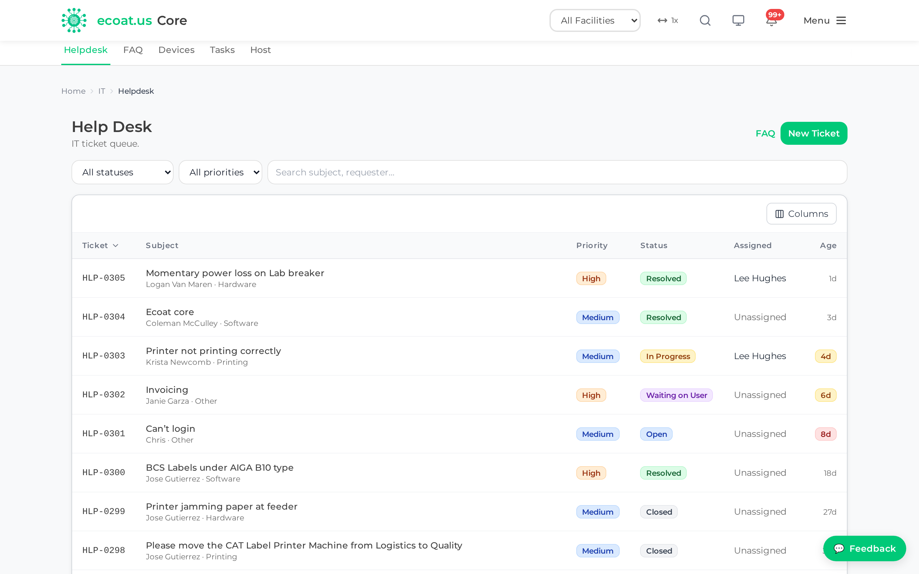The height and width of the screenshot is (574, 919).
Task: Click Lee Hughes on HLP-0303 row
Action: tap(760, 356)
